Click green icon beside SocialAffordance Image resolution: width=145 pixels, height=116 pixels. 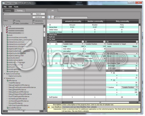[8, 108]
